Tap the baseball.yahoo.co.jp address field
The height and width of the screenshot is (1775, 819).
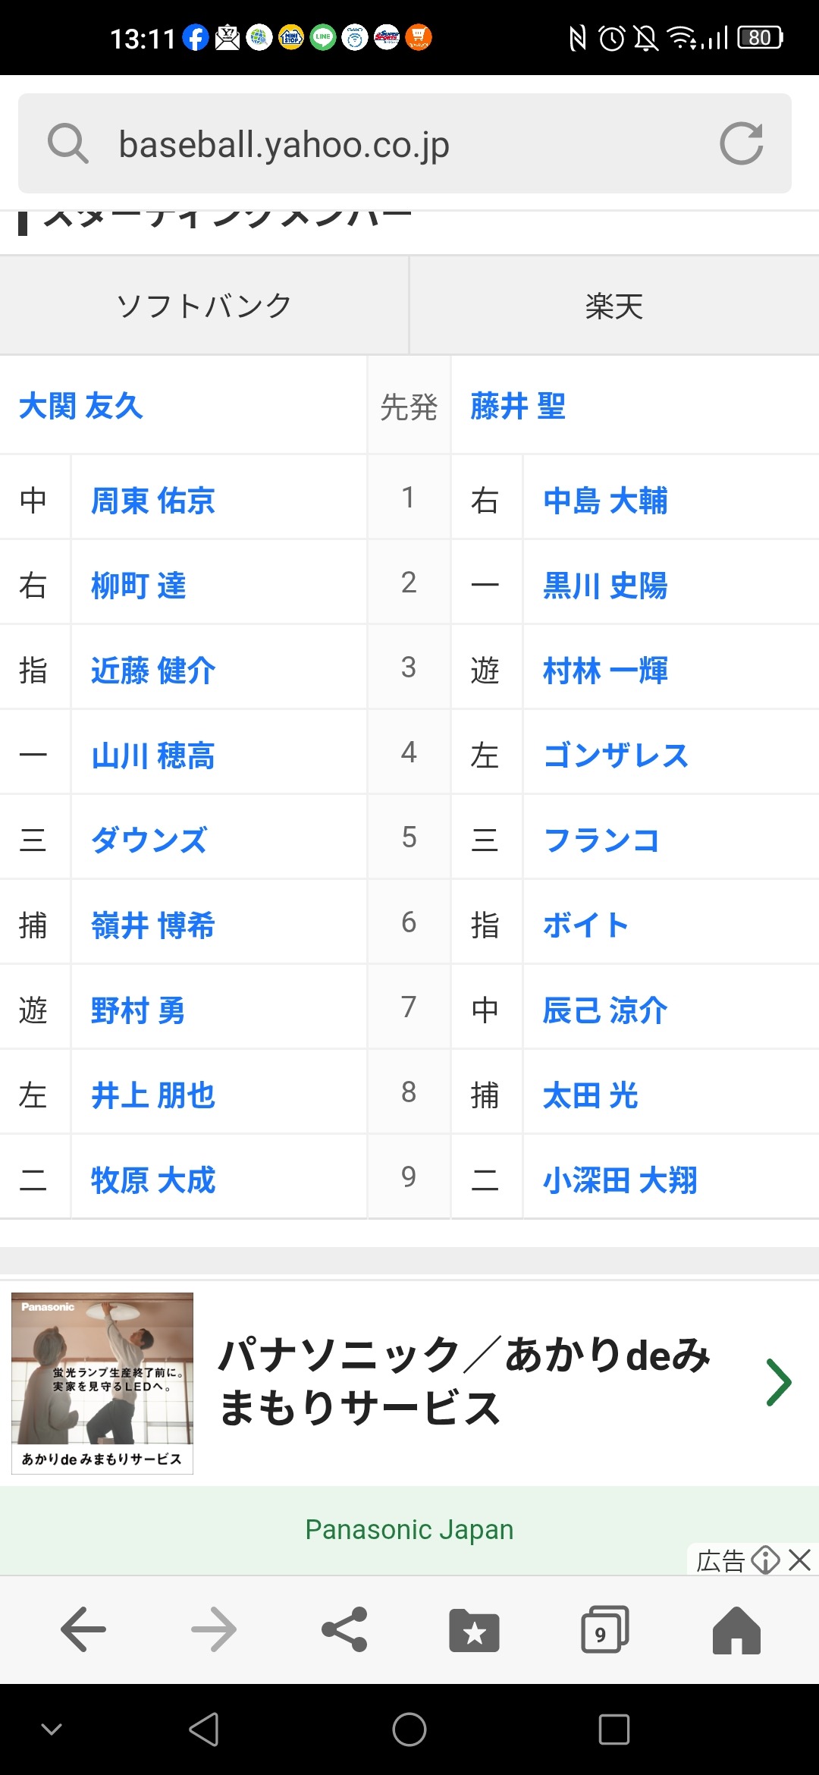click(x=379, y=144)
